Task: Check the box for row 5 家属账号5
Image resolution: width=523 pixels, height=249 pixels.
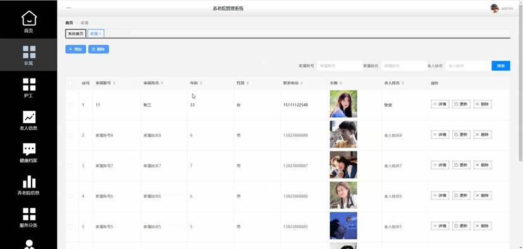Action: coord(70,227)
